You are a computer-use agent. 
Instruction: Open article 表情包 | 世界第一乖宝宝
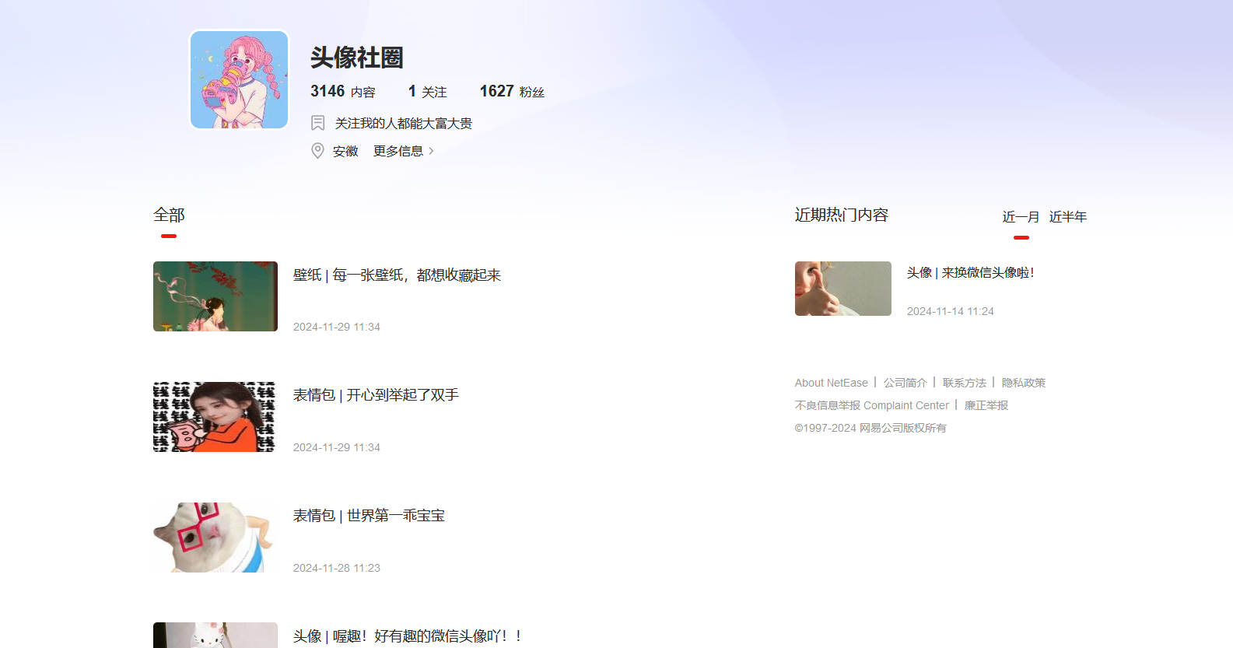pos(369,516)
